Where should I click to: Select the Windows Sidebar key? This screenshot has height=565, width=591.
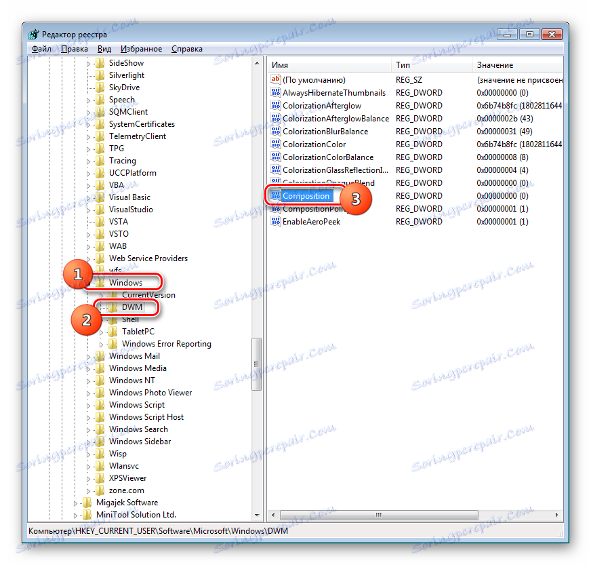pos(140,442)
